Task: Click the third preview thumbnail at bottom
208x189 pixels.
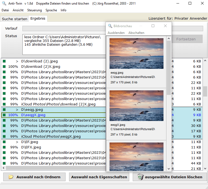Action: click(136, 157)
